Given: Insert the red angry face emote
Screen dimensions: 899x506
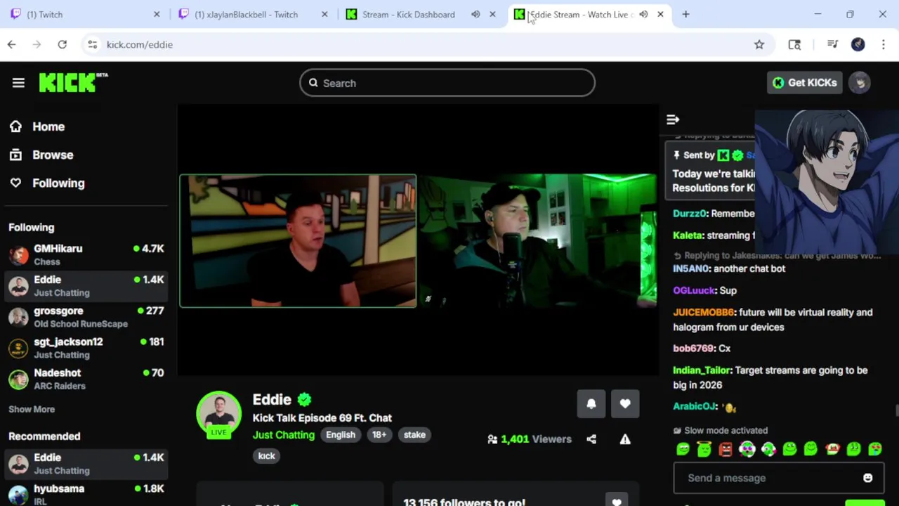Looking at the screenshot, I should 726,448.
